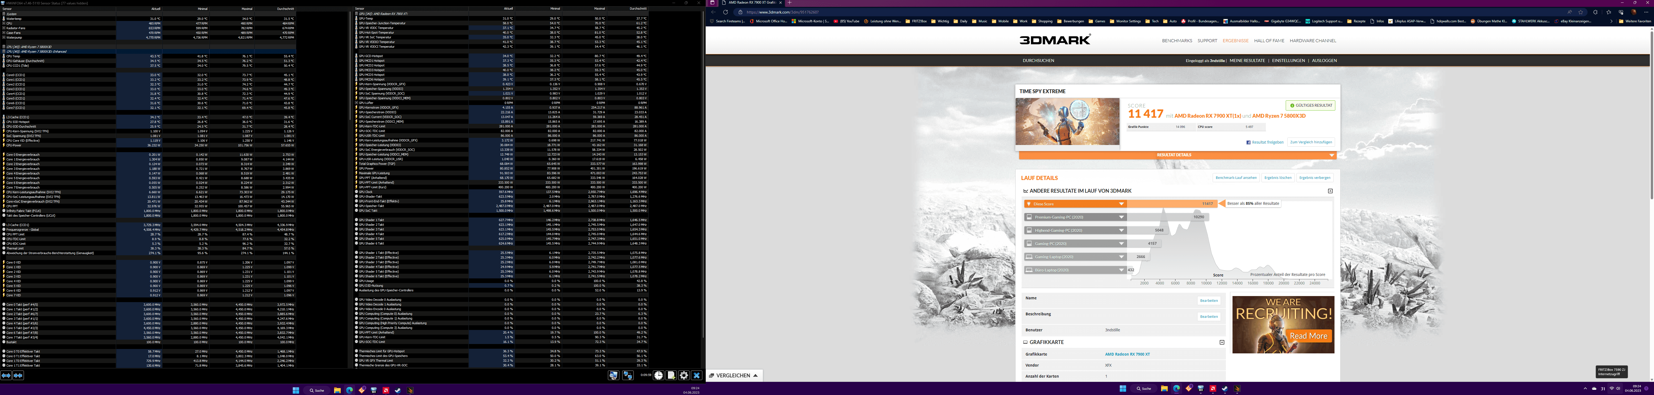Open browser essentials heart icon

tap(1621, 12)
